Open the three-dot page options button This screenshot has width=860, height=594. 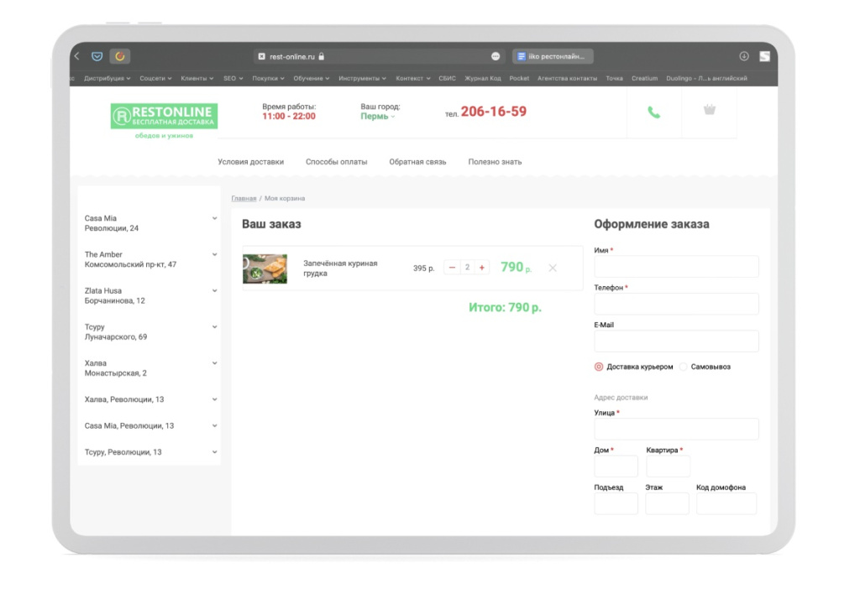pyautogui.click(x=496, y=56)
